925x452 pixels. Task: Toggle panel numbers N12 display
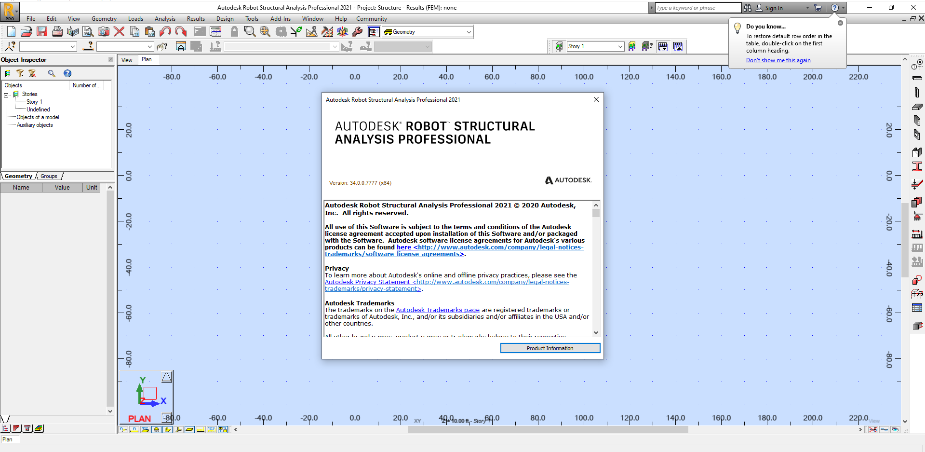click(145, 429)
